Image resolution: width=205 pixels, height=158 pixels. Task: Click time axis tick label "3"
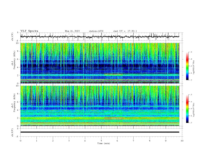click(69, 141)
